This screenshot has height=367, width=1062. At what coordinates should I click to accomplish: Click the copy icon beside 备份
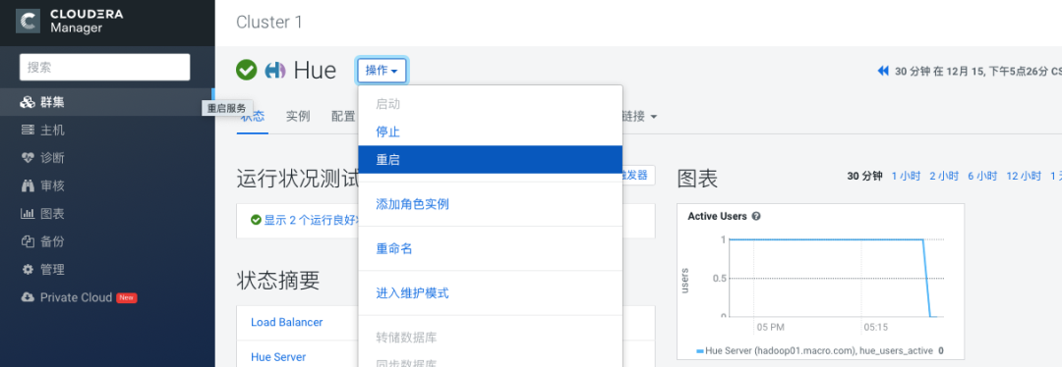coord(28,241)
